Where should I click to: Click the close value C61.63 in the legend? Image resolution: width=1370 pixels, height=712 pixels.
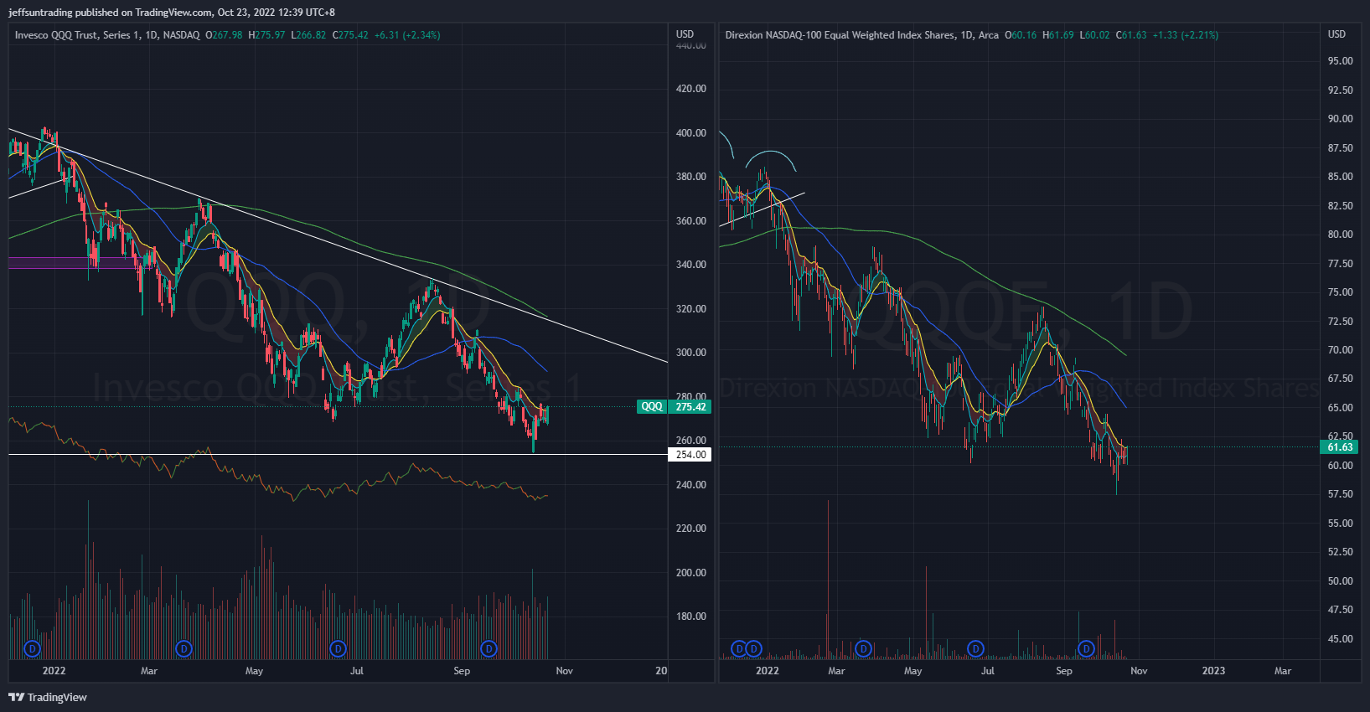tap(1131, 35)
